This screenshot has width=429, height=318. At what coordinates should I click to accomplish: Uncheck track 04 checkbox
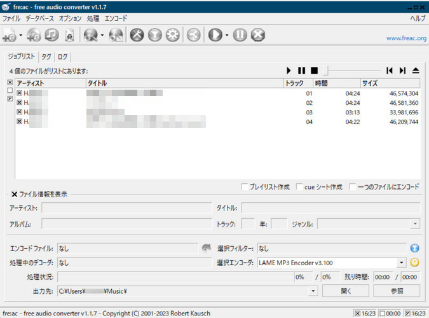pyautogui.click(x=20, y=121)
